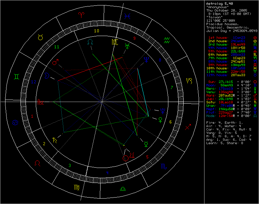Click the blue Cancer glyph on the ring

coord(15,123)
